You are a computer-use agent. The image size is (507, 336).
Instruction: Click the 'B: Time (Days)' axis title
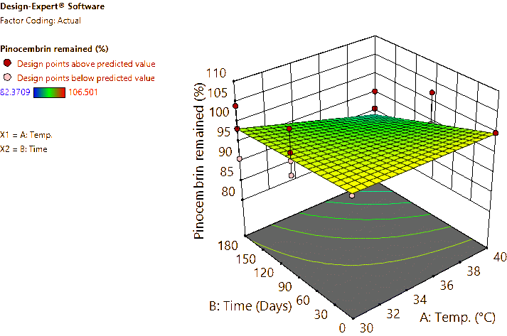(x=250, y=306)
